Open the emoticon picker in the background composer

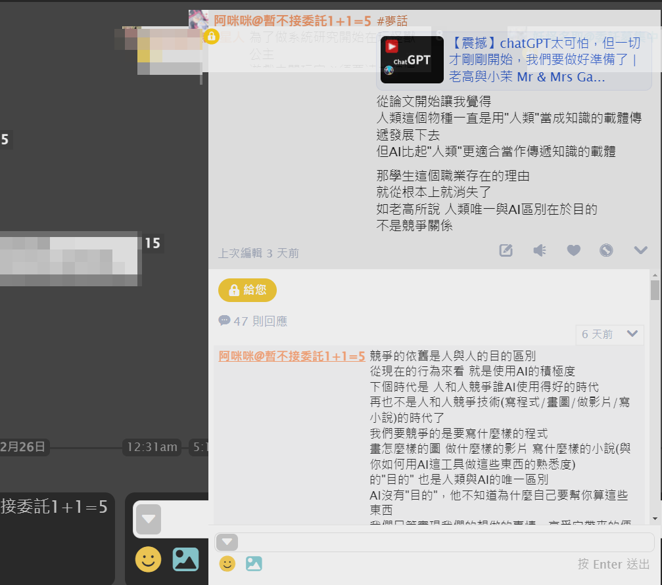[148, 559]
